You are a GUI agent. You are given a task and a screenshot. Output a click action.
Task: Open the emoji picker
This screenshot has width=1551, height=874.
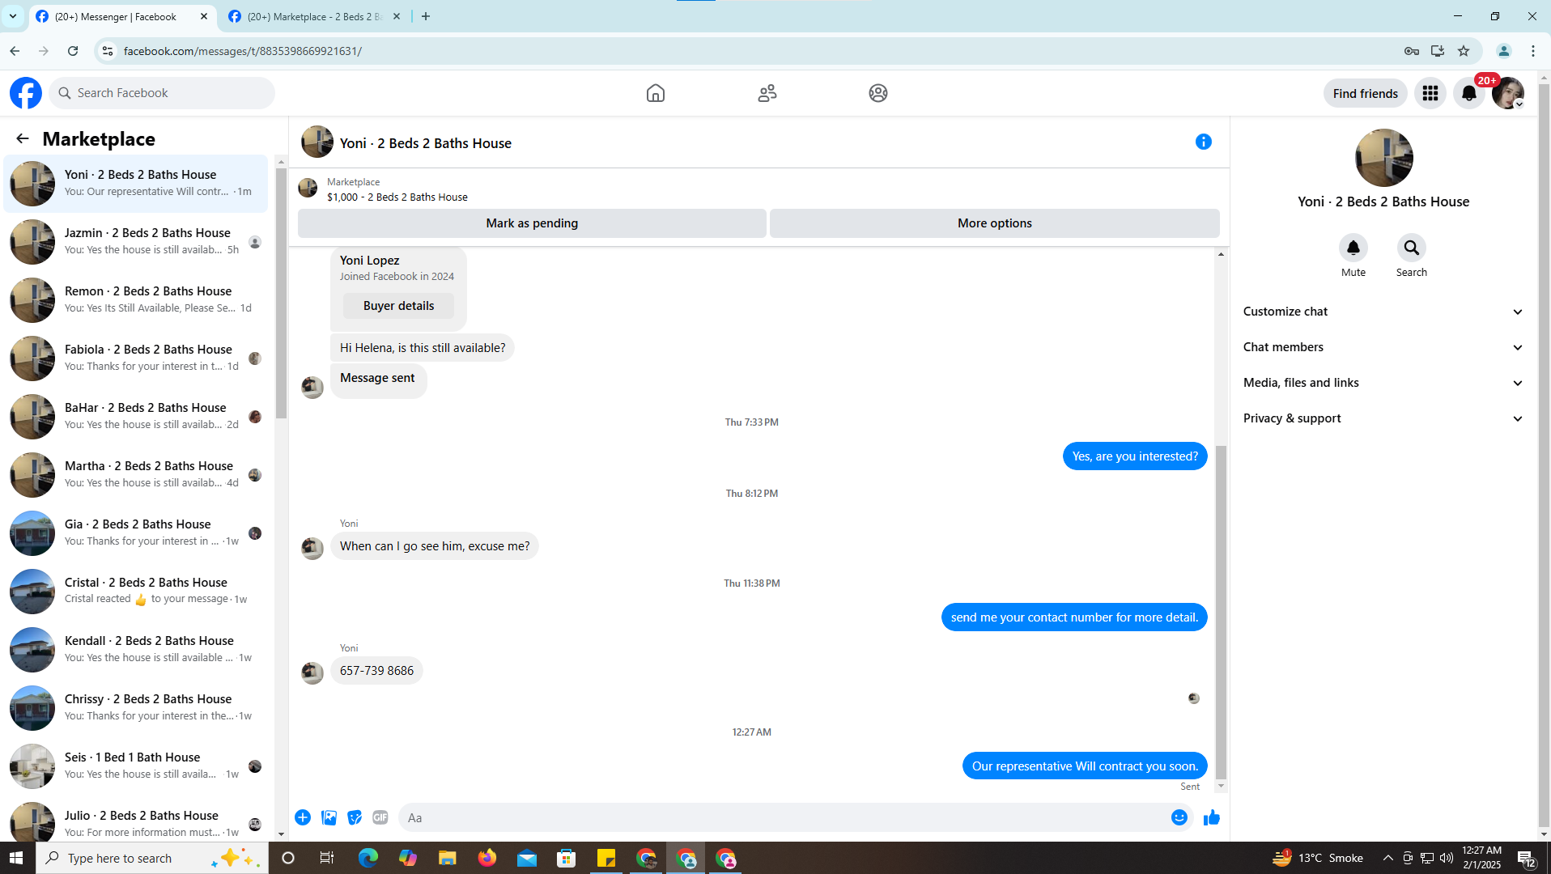point(1179,817)
